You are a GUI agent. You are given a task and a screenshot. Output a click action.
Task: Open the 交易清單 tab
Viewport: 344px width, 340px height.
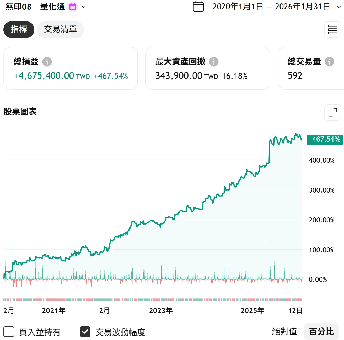[60, 30]
